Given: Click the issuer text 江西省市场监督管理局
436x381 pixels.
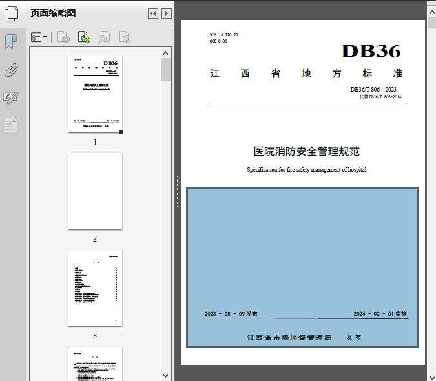Looking at the screenshot, I should click(289, 338).
